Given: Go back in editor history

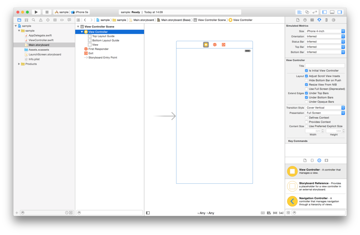Looking at the screenshot, I should [85, 20].
